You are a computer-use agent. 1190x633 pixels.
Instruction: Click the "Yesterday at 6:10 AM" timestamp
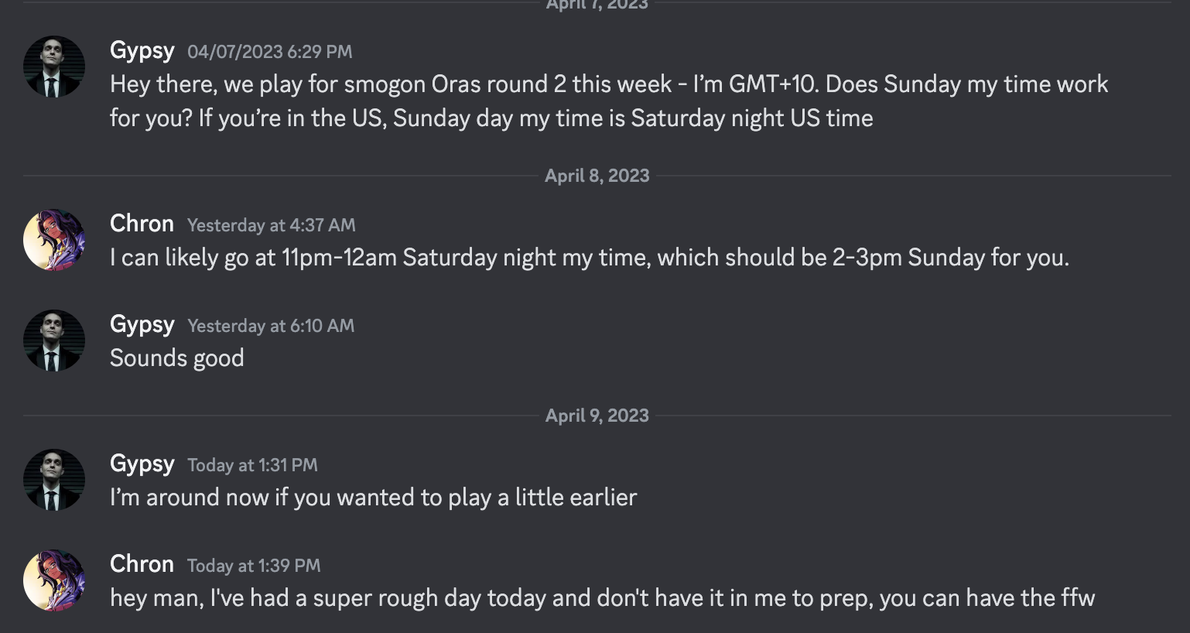(271, 326)
